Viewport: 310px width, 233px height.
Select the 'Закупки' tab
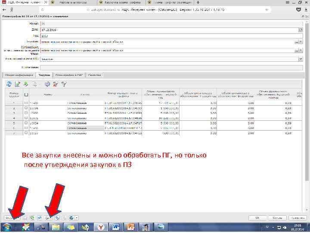(x=44, y=75)
